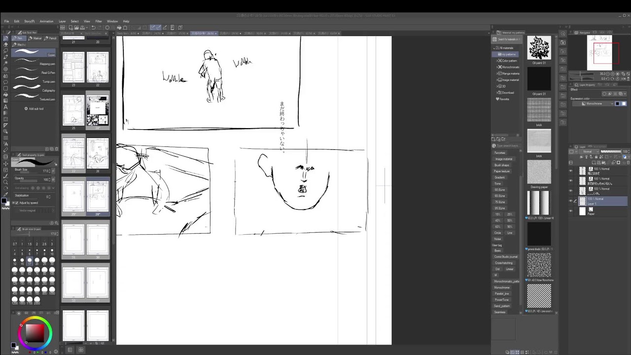This screenshot has height=355, width=631.
Task: Select the Text tool (A icon)
Action: coord(6,107)
